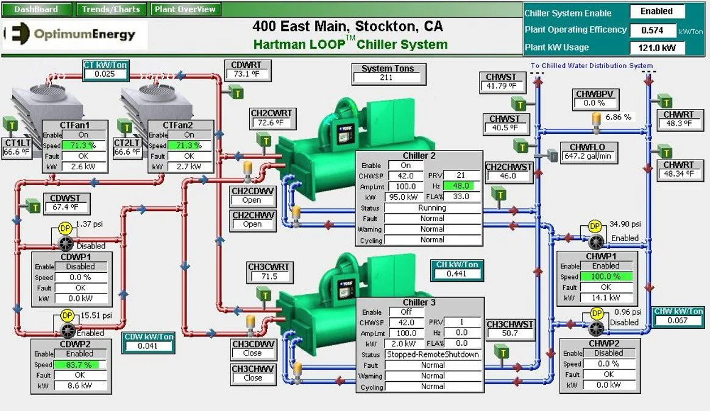Click the CH3CHWST temperature sensor icon
Screen dimensions: 710x411
pyautogui.click(x=502, y=352)
